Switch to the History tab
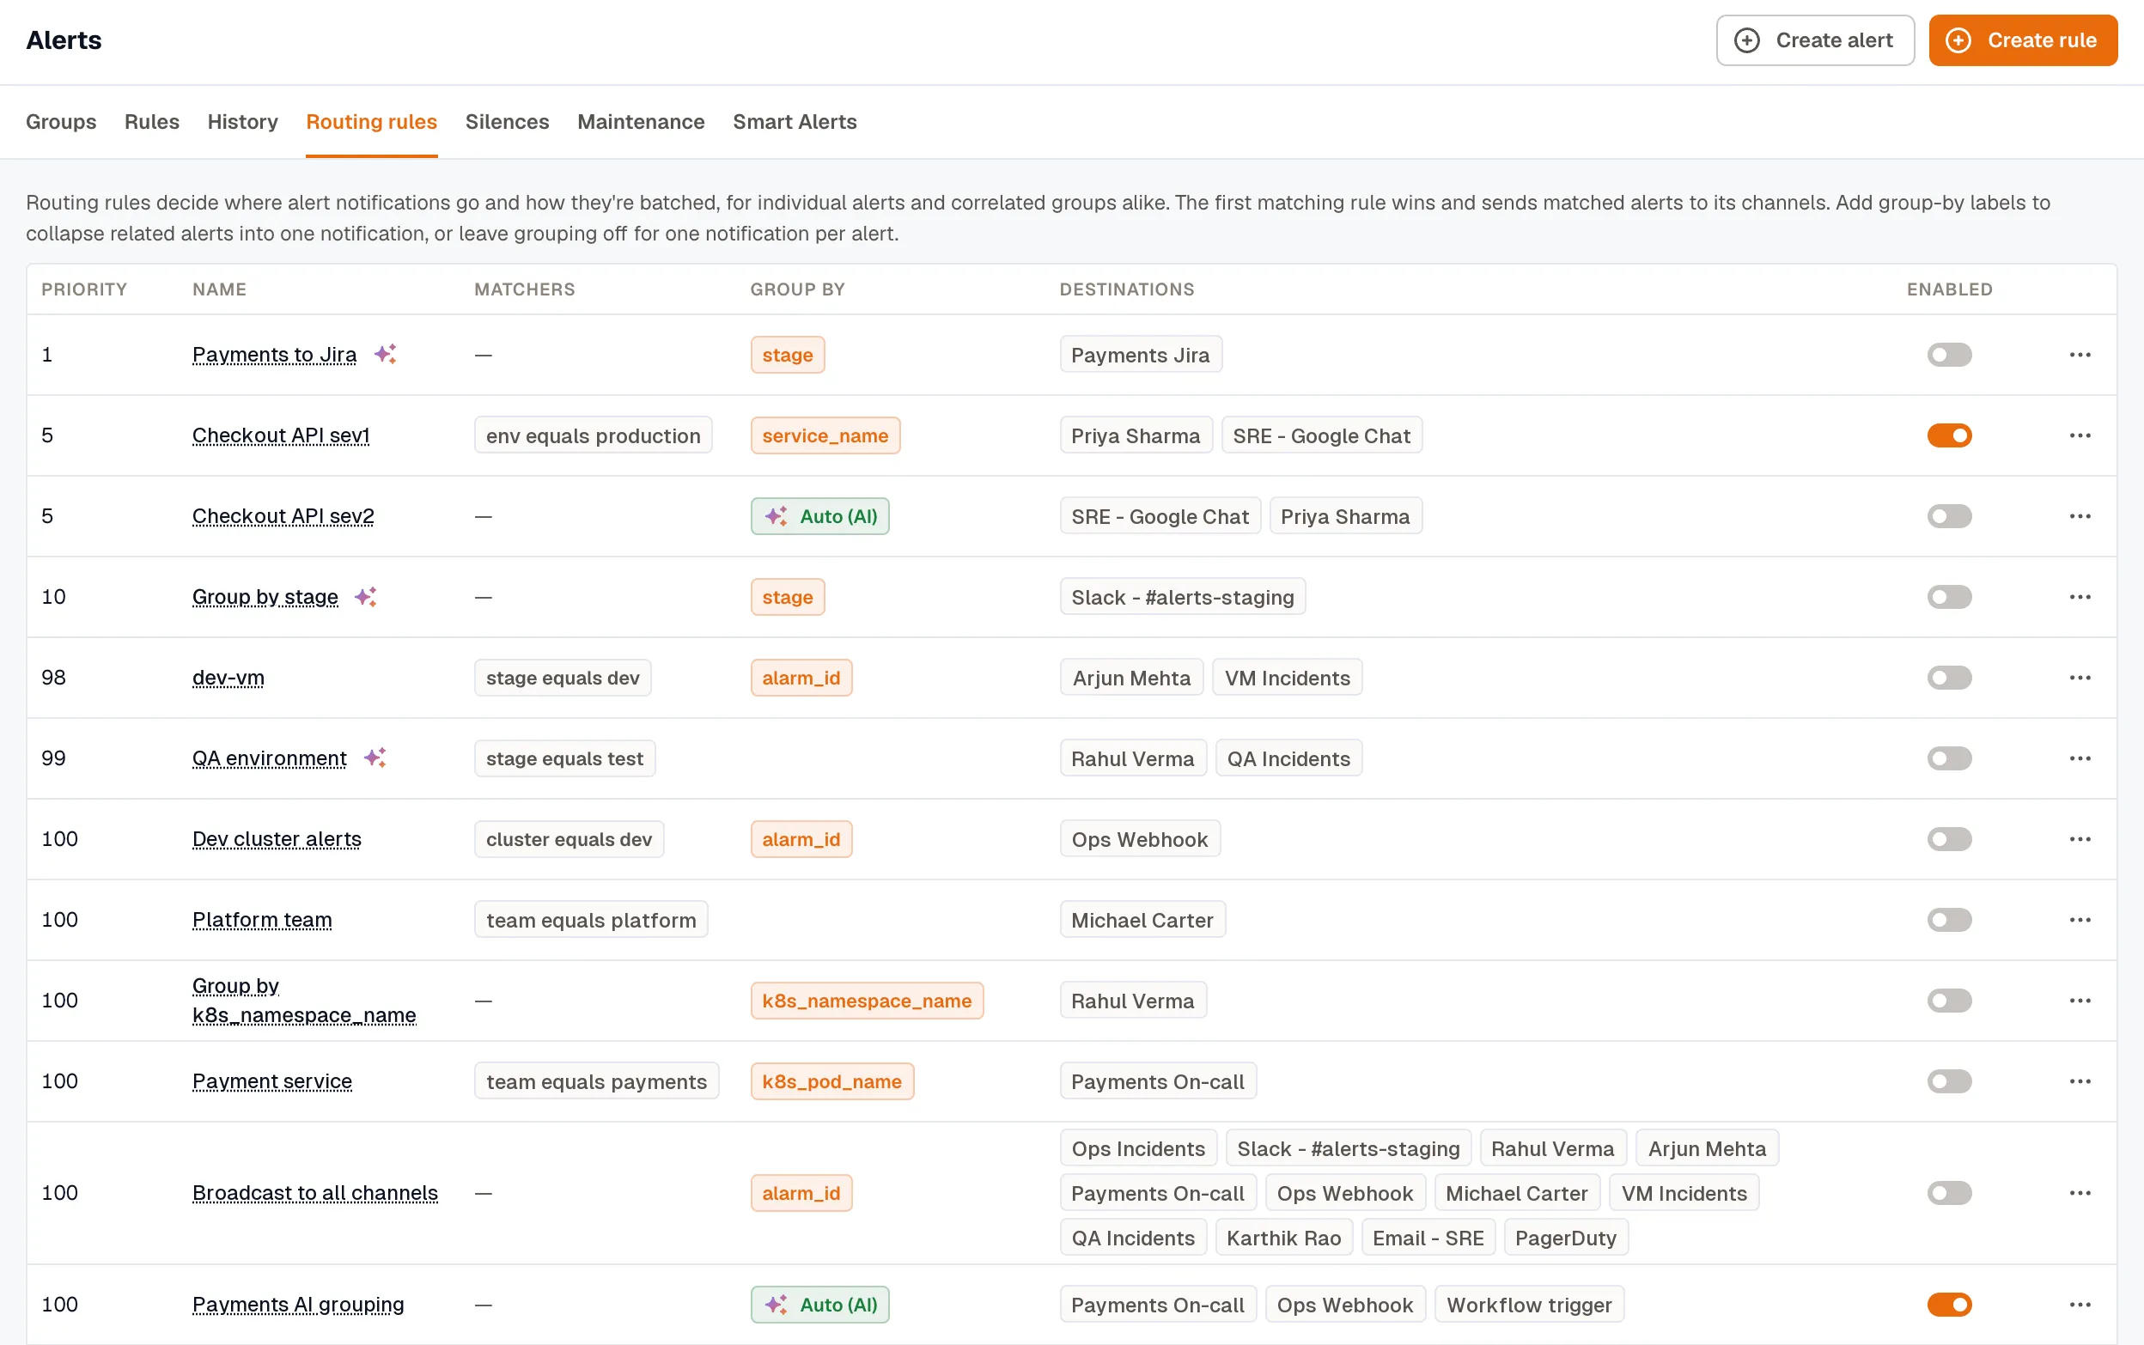The width and height of the screenshot is (2144, 1345). pos(242,122)
